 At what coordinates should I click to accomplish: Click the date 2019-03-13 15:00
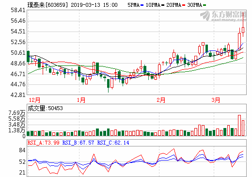pos(94,5)
